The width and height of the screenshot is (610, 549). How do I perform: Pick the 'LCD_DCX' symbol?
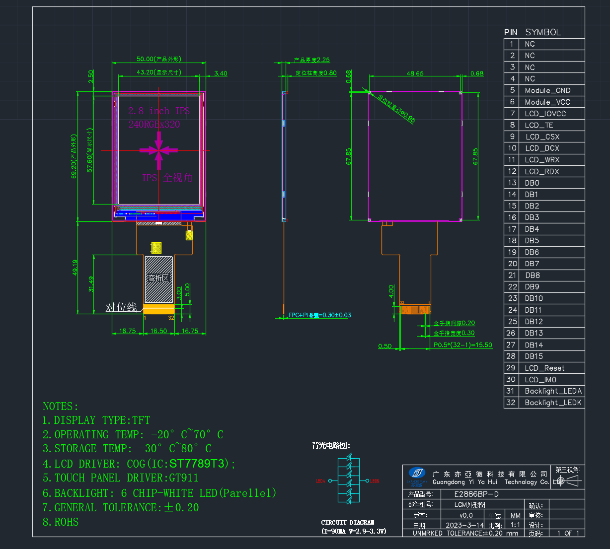coord(542,148)
